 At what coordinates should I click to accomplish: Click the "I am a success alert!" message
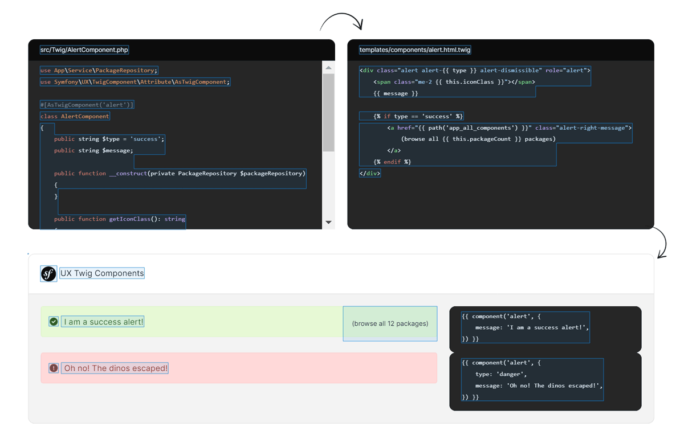pyautogui.click(x=103, y=322)
